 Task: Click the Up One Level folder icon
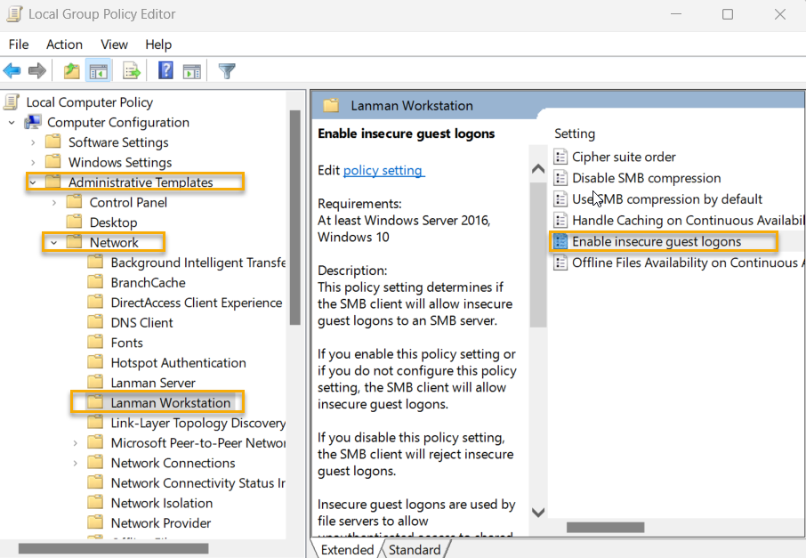pos(72,71)
